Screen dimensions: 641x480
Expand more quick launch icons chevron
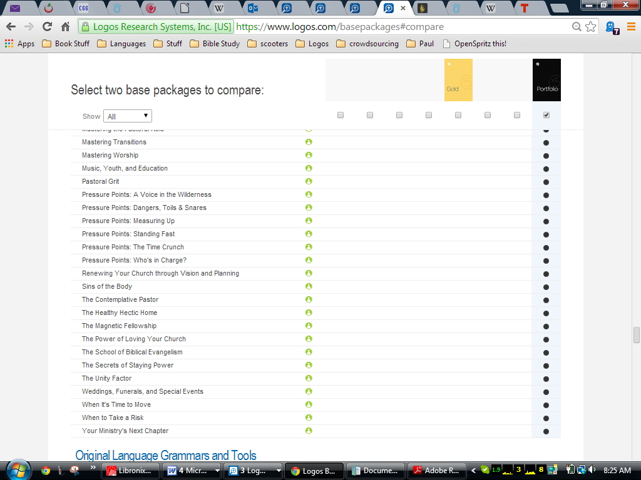[x=93, y=467]
